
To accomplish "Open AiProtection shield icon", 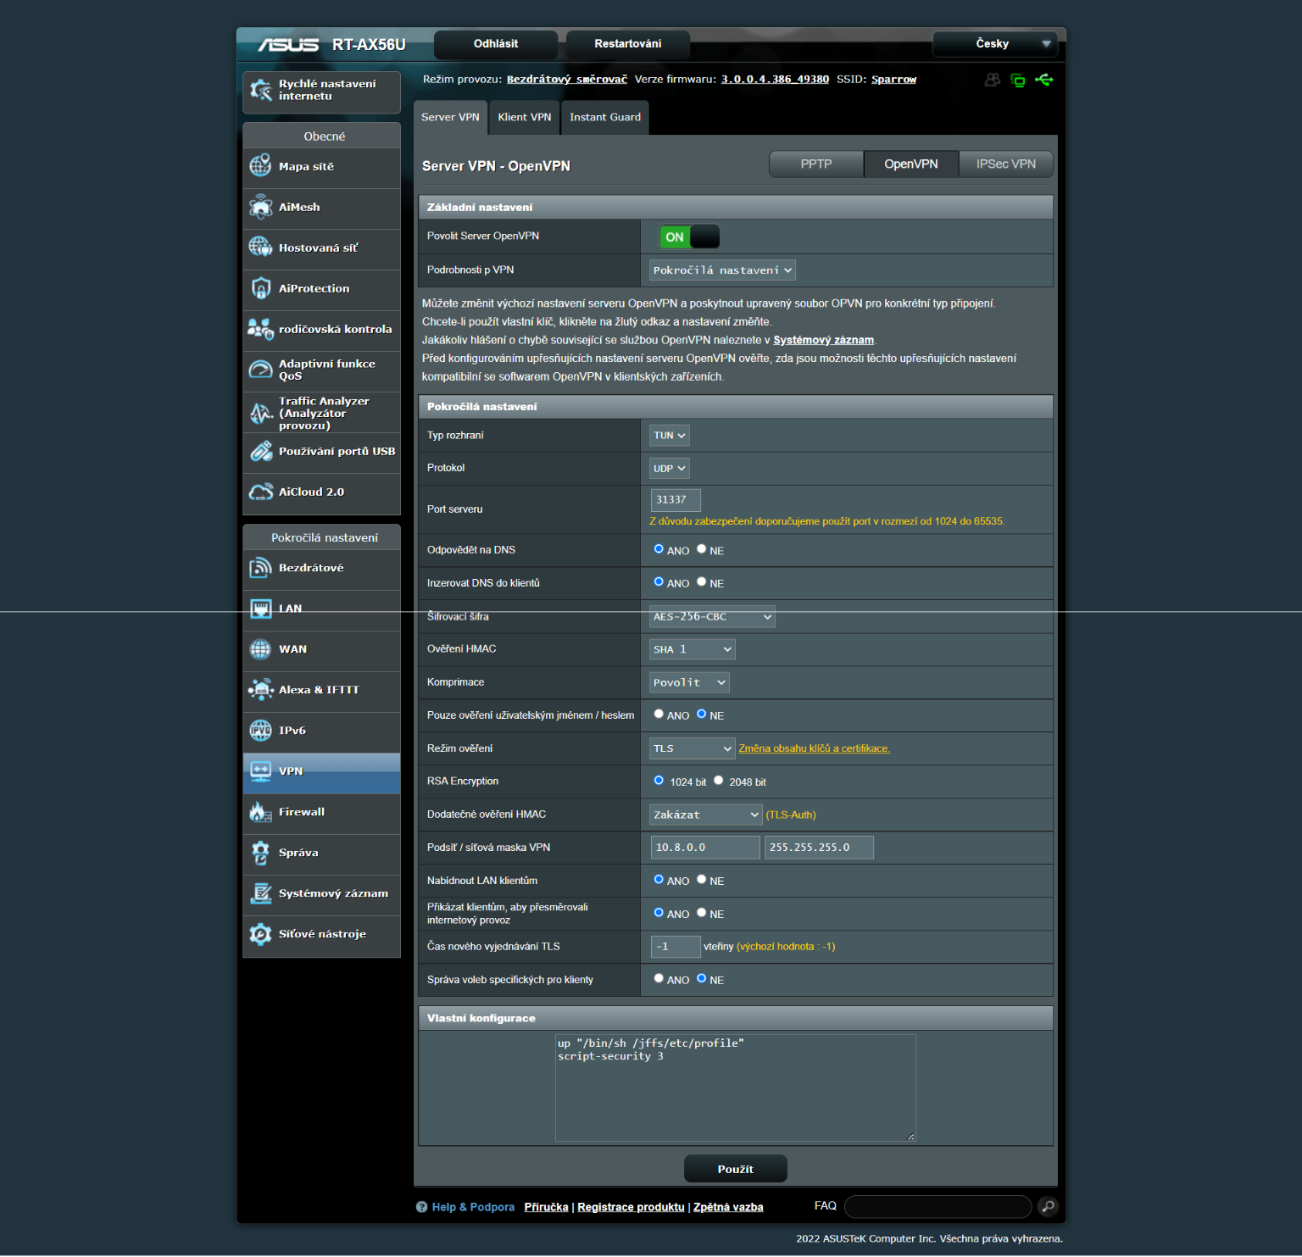I will (260, 288).
